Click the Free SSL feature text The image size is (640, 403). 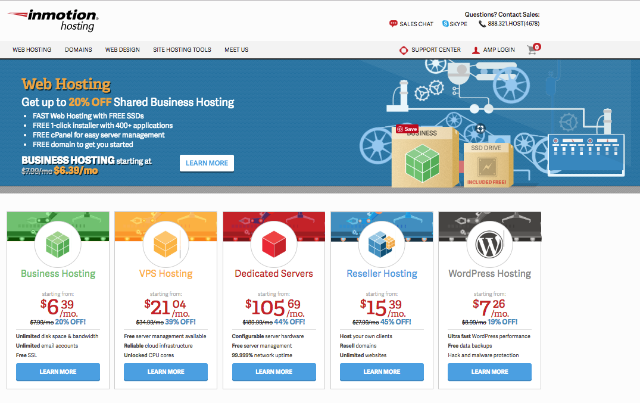coord(27,355)
